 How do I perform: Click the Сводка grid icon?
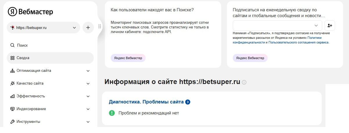pyautogui.click(x=12, y=58)
